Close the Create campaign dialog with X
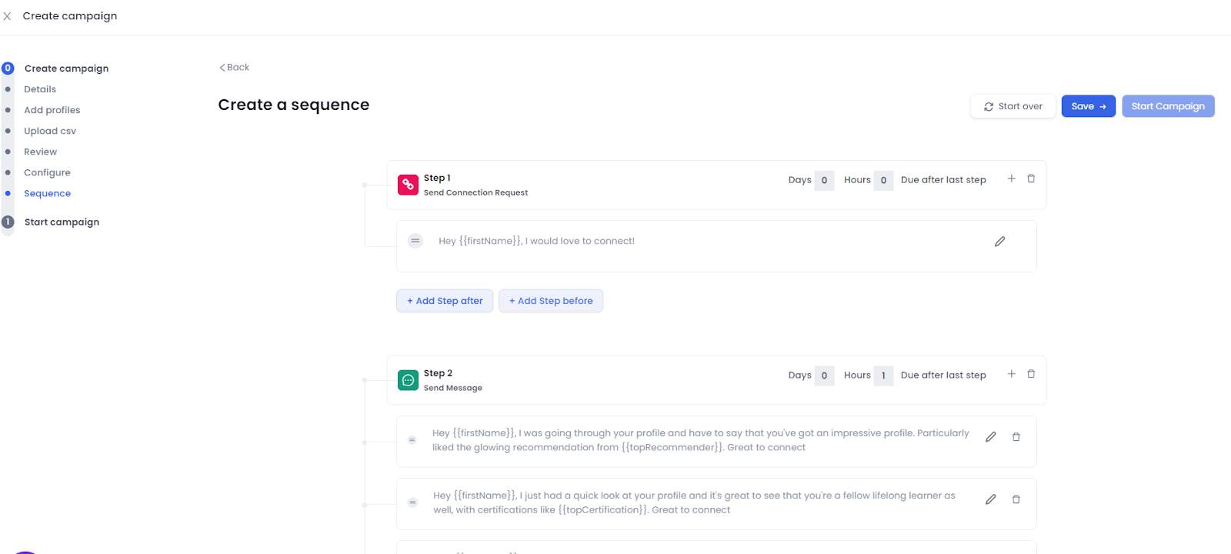The height and width of the screenshot is (554, 1231). click(7, 16)
